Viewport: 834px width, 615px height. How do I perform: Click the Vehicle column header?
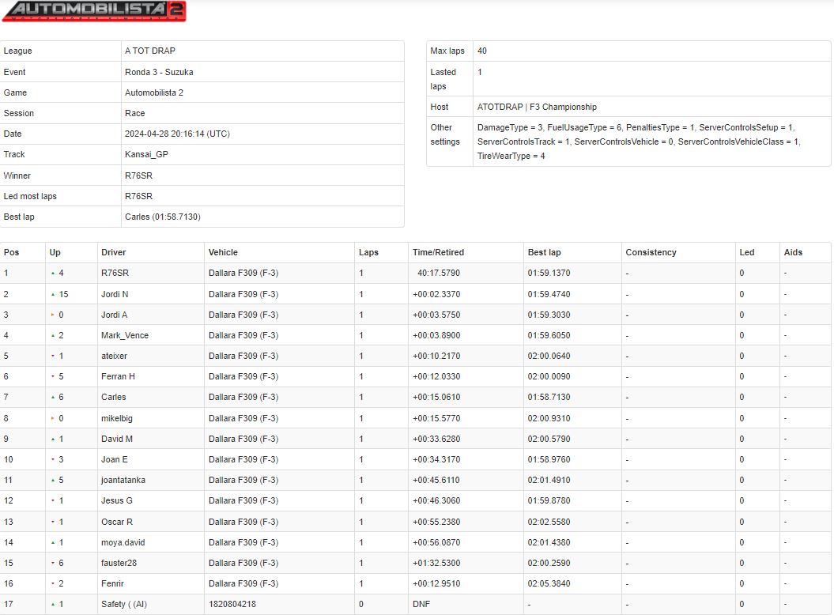point(223,252)
